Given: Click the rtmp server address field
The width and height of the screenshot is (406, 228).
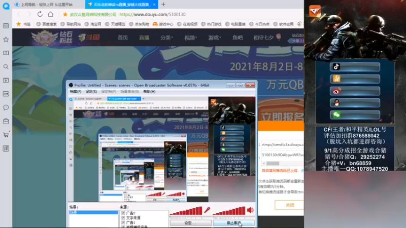Looking at the screenshot, I should point(282,144).
